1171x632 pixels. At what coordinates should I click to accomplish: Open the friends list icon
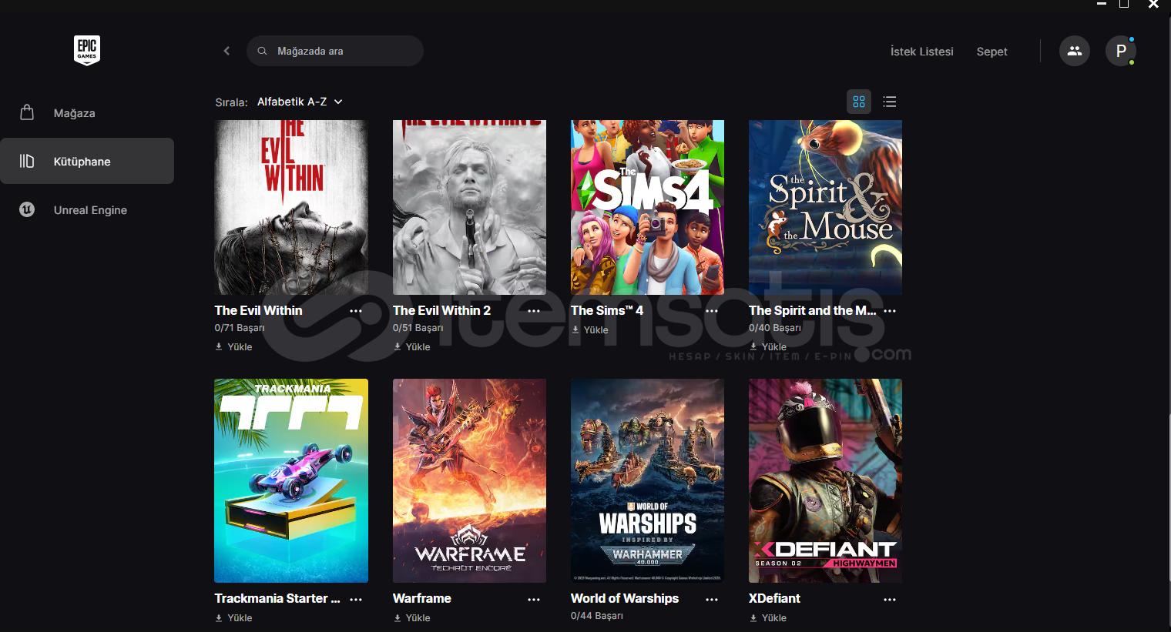pyautogui.click(x=1075, y=51)
